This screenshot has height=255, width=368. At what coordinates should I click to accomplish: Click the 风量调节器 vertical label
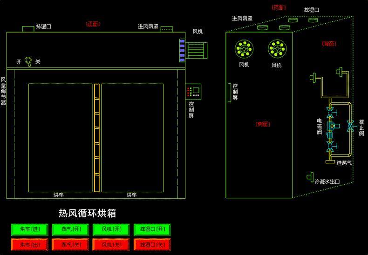(x=3, y=91)
